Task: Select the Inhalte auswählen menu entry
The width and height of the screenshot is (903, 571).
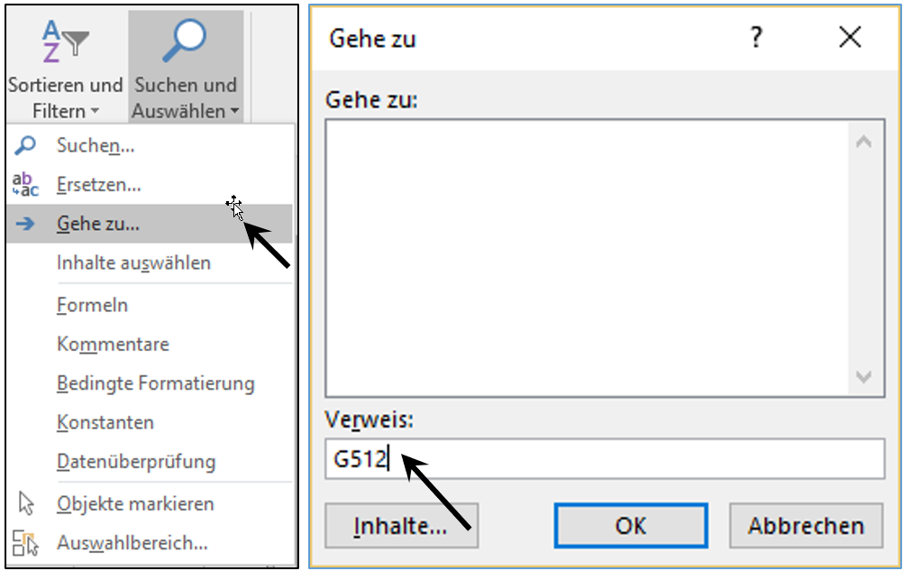Action: [133, 262]
